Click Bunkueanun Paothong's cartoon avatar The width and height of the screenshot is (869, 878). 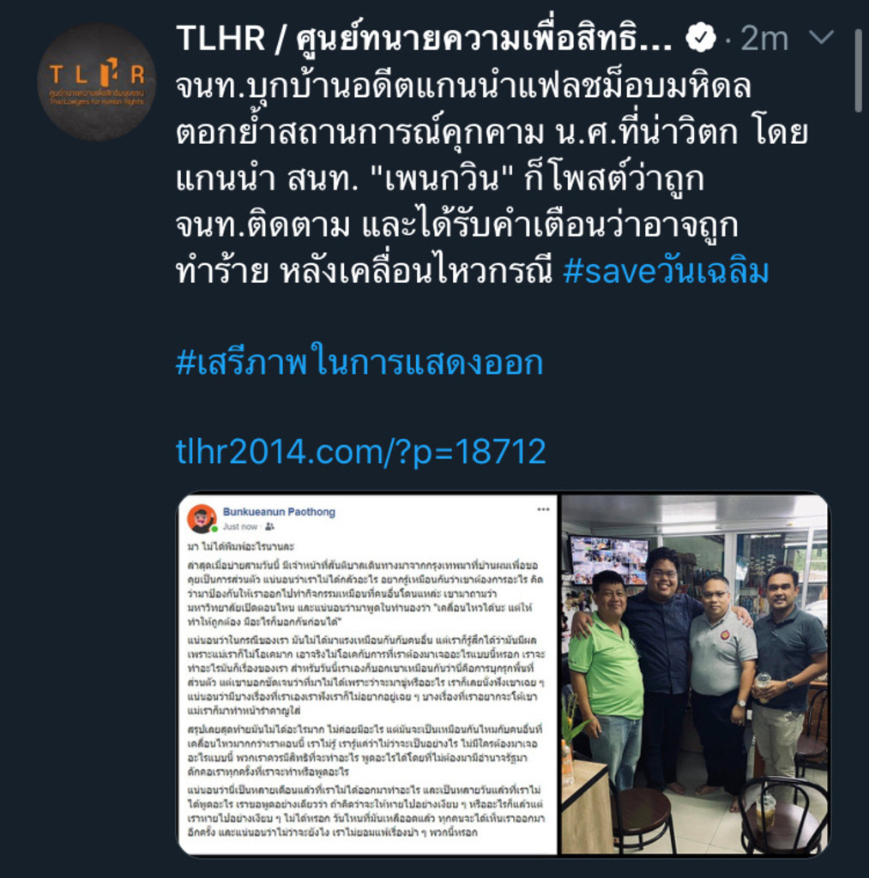[202, 519]
